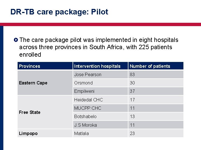Select the bullet icon before the paragraph
The width and height of the screenshot is (201, 150).
[16, 40]
